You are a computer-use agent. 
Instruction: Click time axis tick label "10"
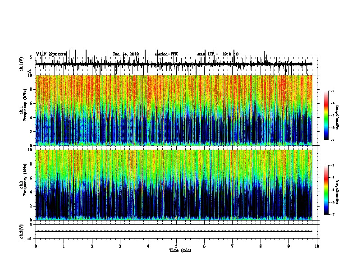coord(317,246)
